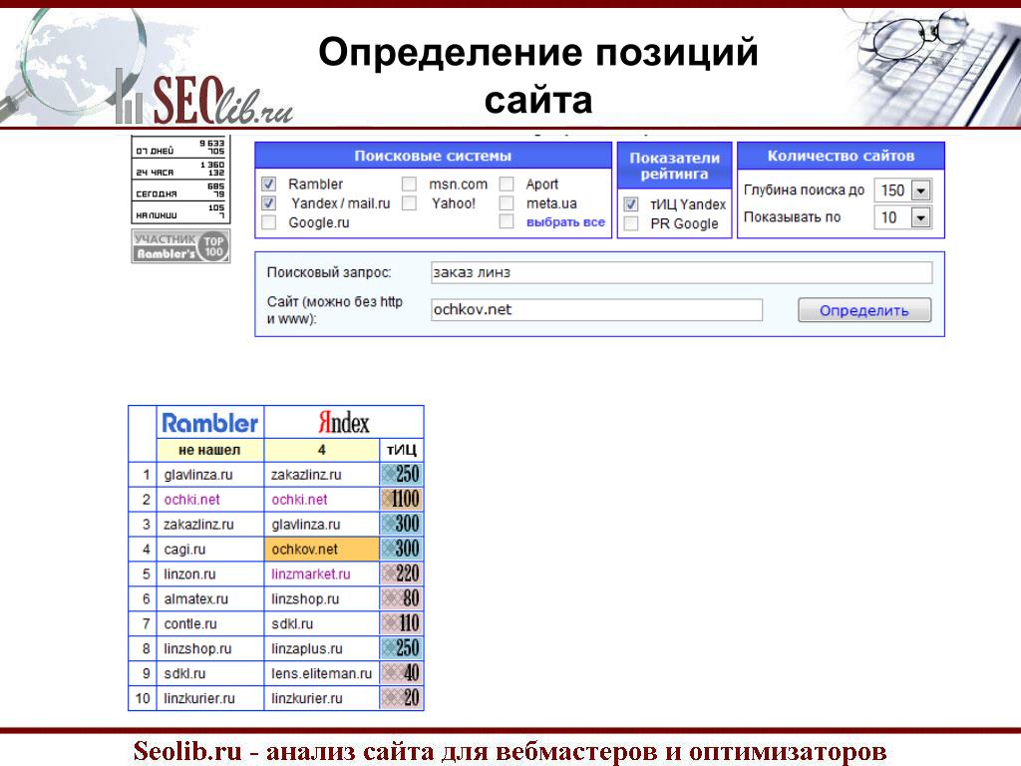
Task: Click the 'тИЦ' column header
Action: pos(401,450)
